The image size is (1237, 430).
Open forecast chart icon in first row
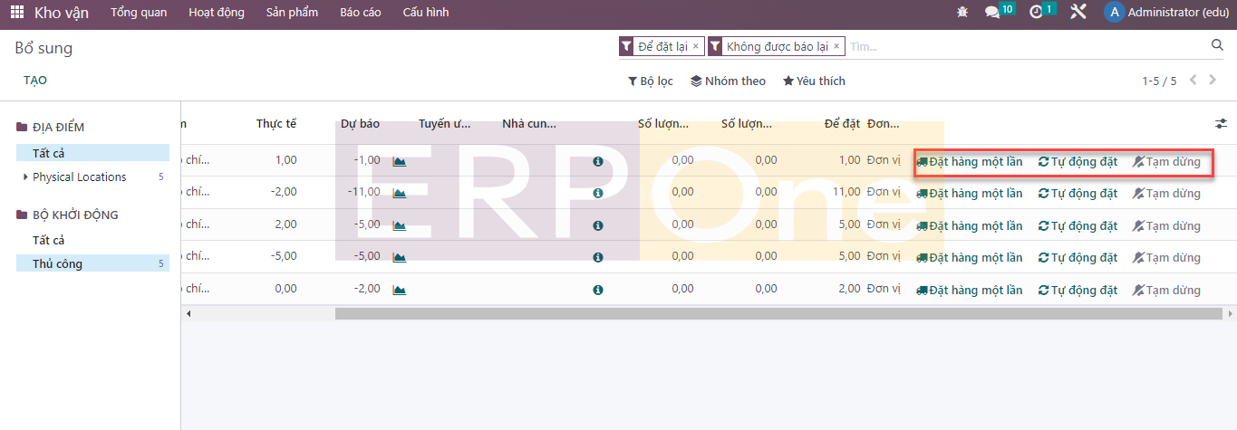tap(399, 162)
